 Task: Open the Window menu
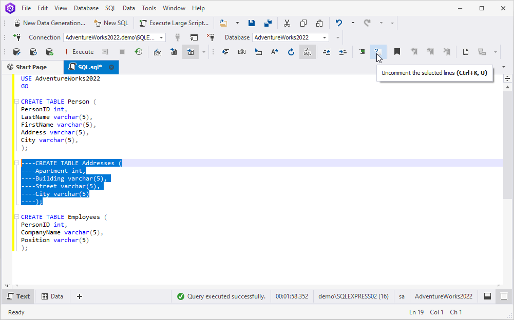[174, 8]
